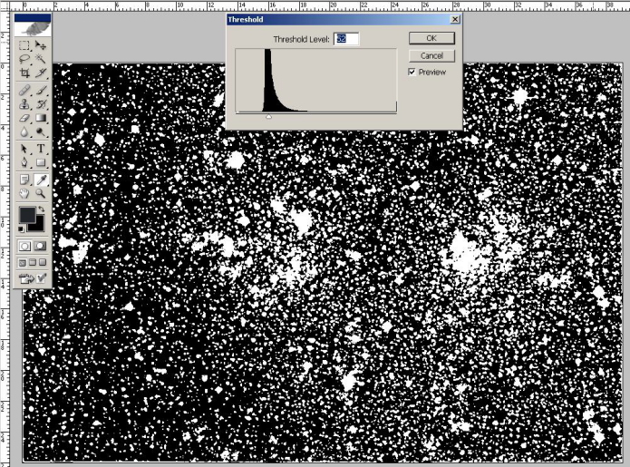This screenshot has width=630, height=467.
Task: Select the Zoom magnifier tool
Action: 40,194
